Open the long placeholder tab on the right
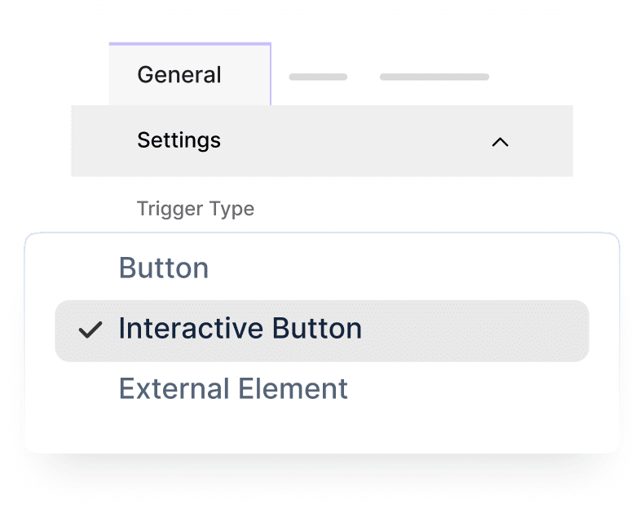Screen dimensions: 644x509 434,77
